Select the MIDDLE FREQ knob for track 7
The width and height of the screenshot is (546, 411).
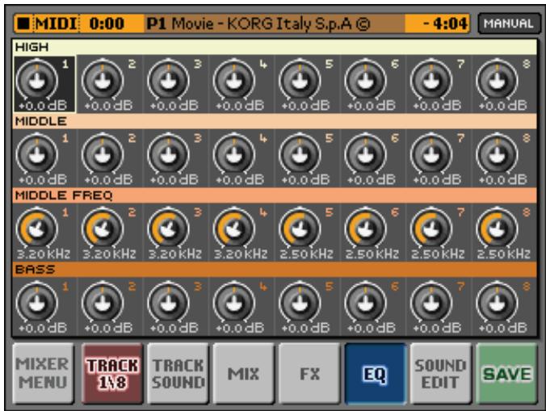point(431,229)
